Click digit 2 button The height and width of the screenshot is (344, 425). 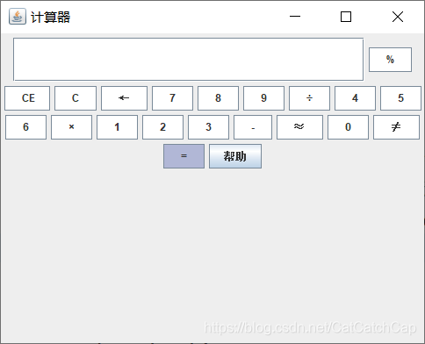(162, 127)
